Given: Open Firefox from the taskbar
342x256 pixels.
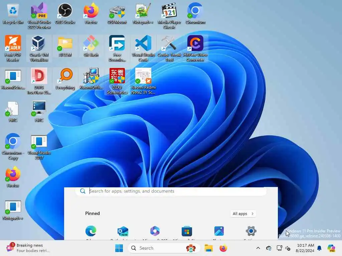Looking at the screenshot, I should pyautogui.click(x=223, y=248).
